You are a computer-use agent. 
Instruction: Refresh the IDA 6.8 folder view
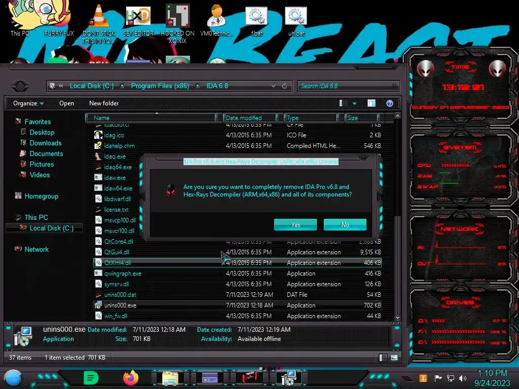tap(284, 86)
